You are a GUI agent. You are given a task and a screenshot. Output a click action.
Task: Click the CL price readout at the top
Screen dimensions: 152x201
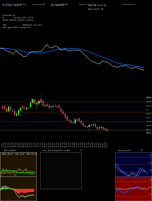pyautogui.click(x=57, y=5)
